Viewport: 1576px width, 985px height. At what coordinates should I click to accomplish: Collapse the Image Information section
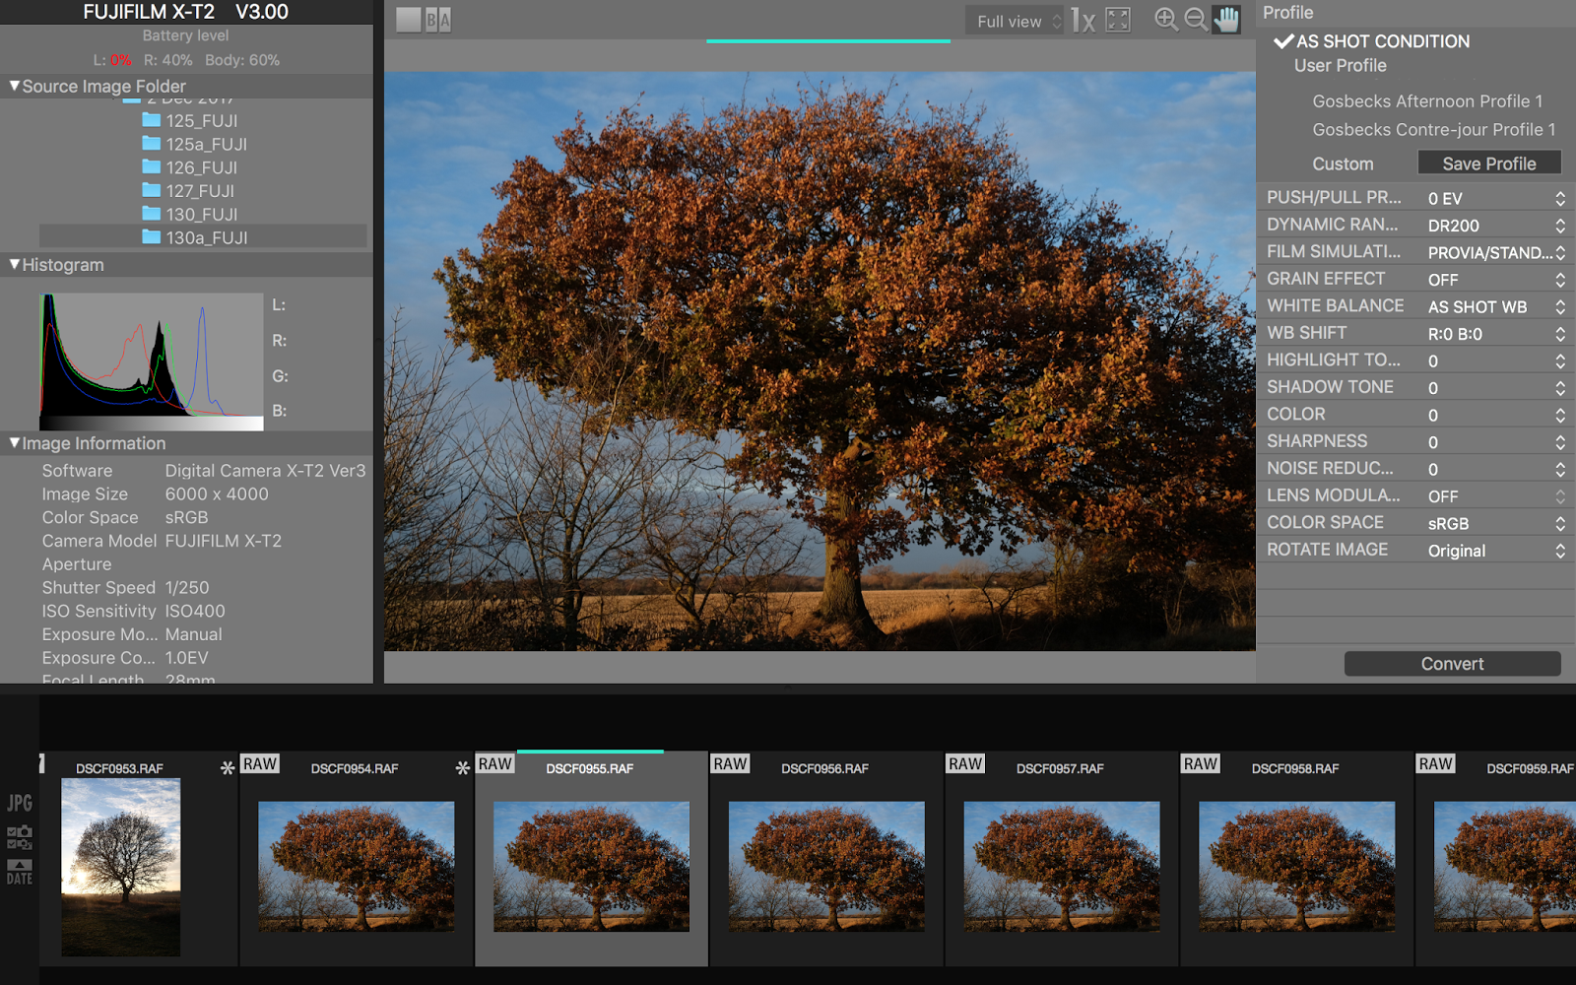coord(15,443)
